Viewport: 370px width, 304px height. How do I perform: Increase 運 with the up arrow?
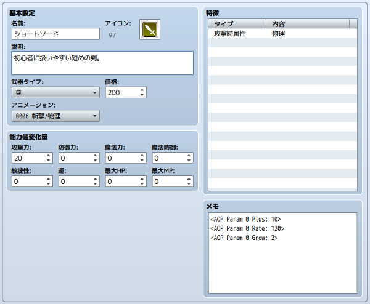[x=95, y=178]
